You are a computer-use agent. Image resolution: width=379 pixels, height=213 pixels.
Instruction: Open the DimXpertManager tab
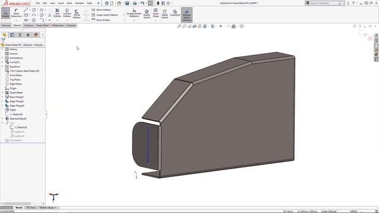tap(28, 35)
